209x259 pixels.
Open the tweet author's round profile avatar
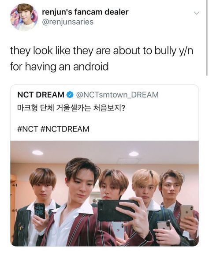[24, 17]
